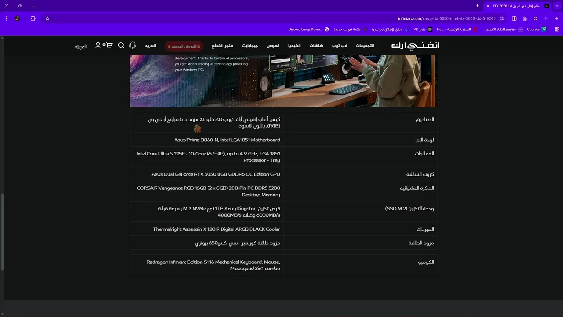The width and height of the screenshot is (563, 317).
Task: Expand the المزيد more menu
Action: [150, 46]
